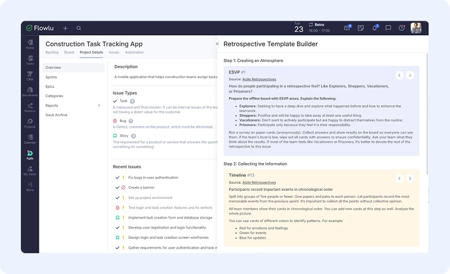Open issue Fix bugs in user authentication

(x=153, y=177)
